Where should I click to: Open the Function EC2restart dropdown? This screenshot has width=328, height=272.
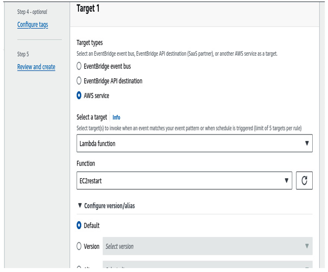pyautogui.click(x=184, y=180)
